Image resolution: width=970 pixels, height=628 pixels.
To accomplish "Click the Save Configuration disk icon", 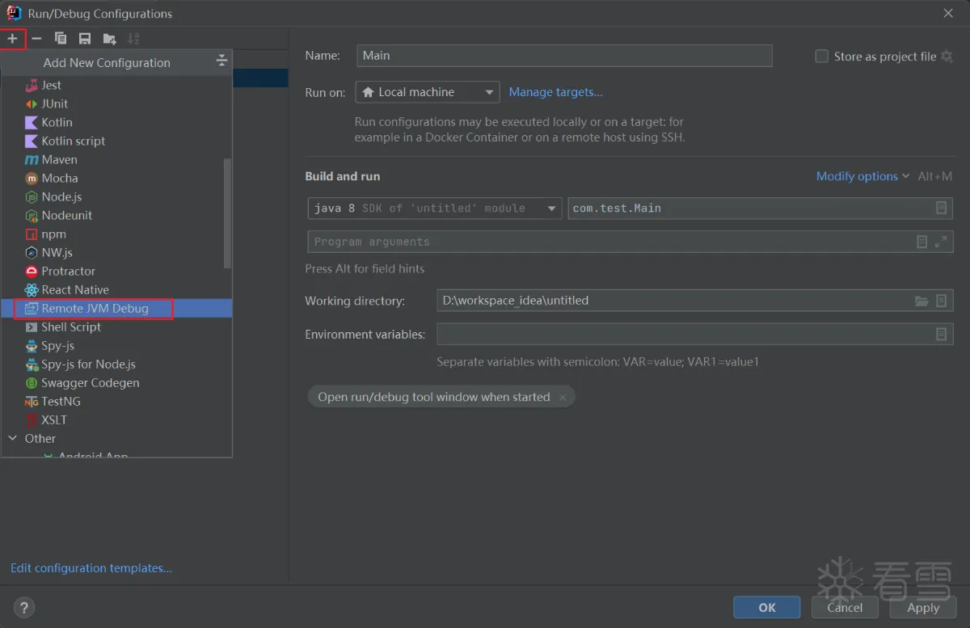I will point(85,38).
